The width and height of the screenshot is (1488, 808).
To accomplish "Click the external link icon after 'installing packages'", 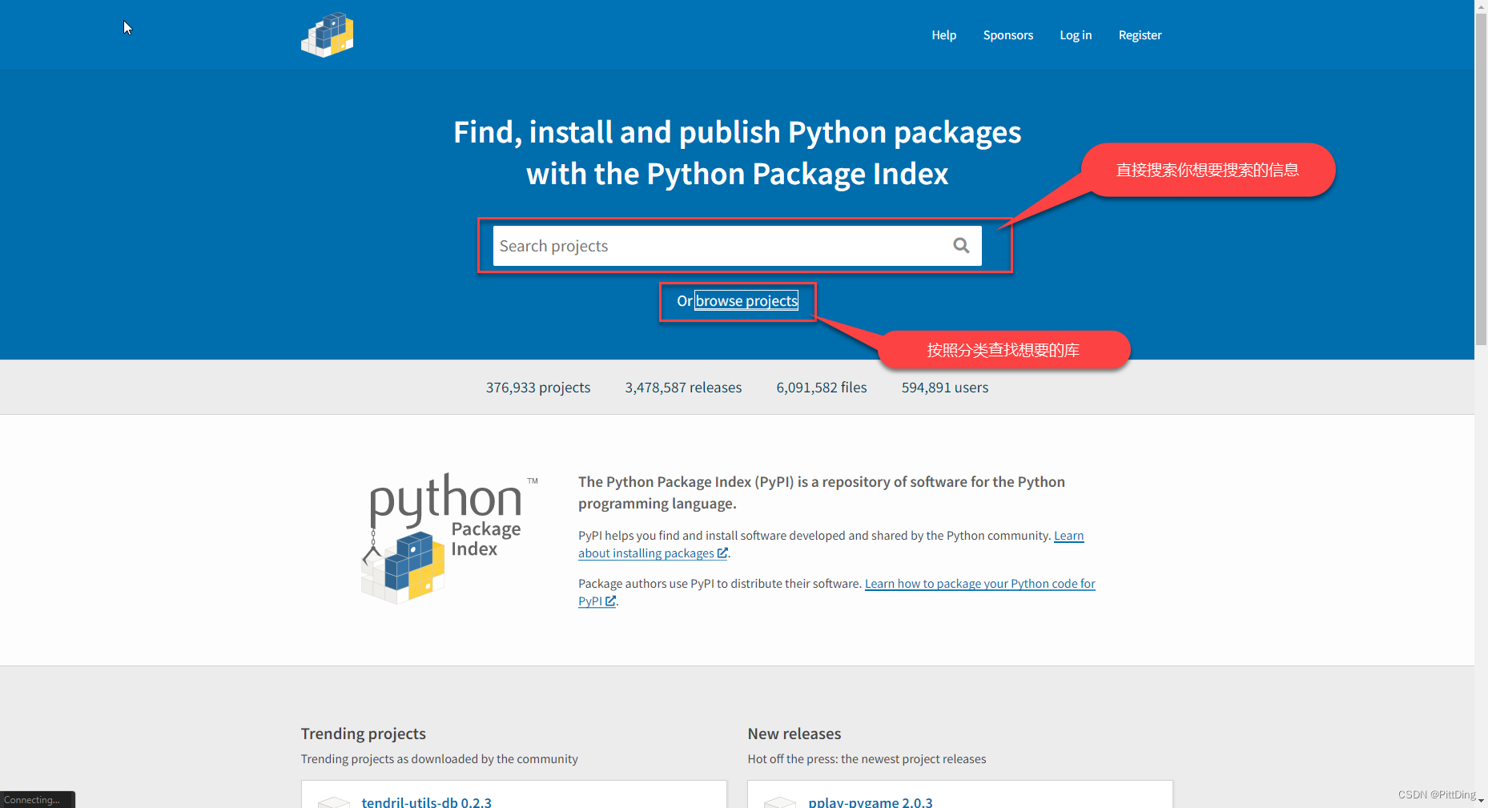I will 722,553.
